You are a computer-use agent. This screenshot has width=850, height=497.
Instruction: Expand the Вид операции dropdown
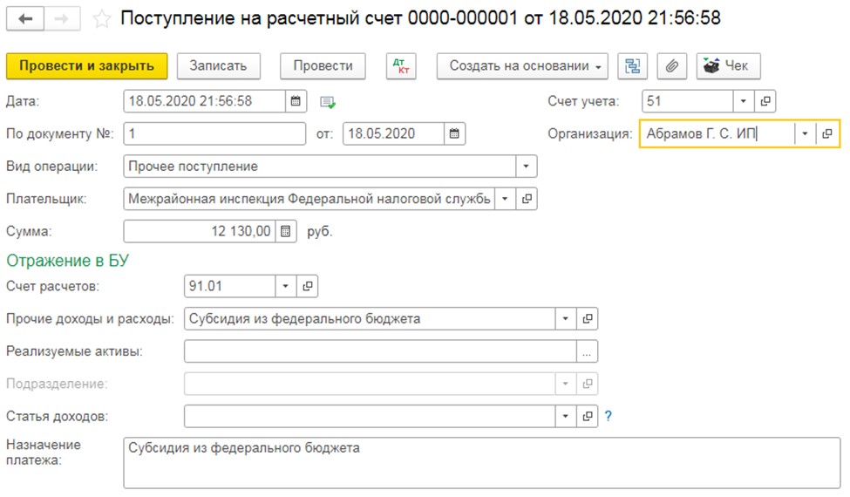[x=527, y=166]
